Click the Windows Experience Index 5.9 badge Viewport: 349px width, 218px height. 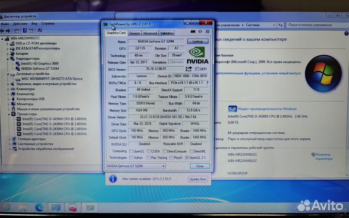coord(232,109)
